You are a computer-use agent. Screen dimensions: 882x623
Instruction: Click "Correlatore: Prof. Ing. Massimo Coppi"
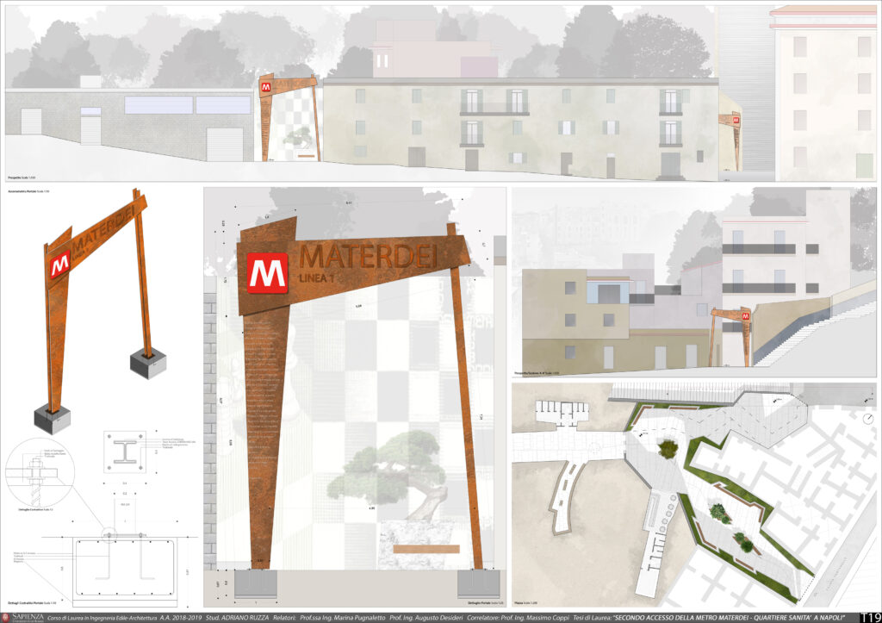click(518, 618)
